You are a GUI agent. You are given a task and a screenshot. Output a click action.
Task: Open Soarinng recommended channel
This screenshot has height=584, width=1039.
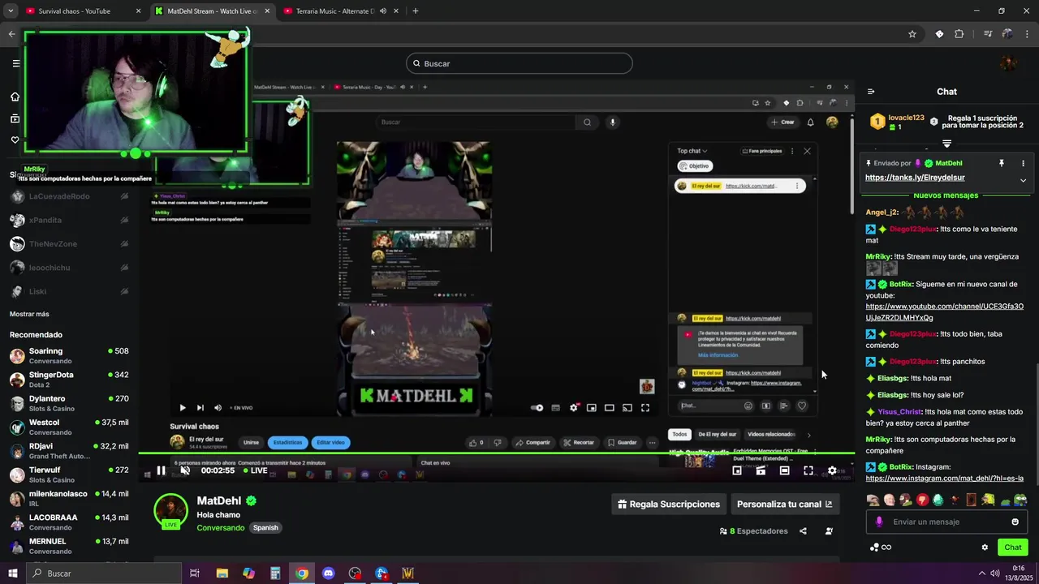click(69, 356)
